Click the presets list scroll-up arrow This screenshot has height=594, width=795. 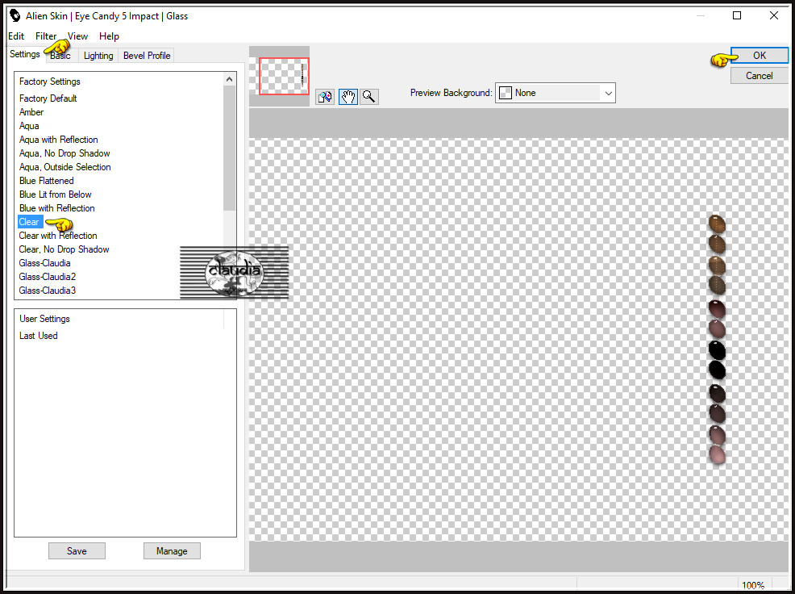229,79
